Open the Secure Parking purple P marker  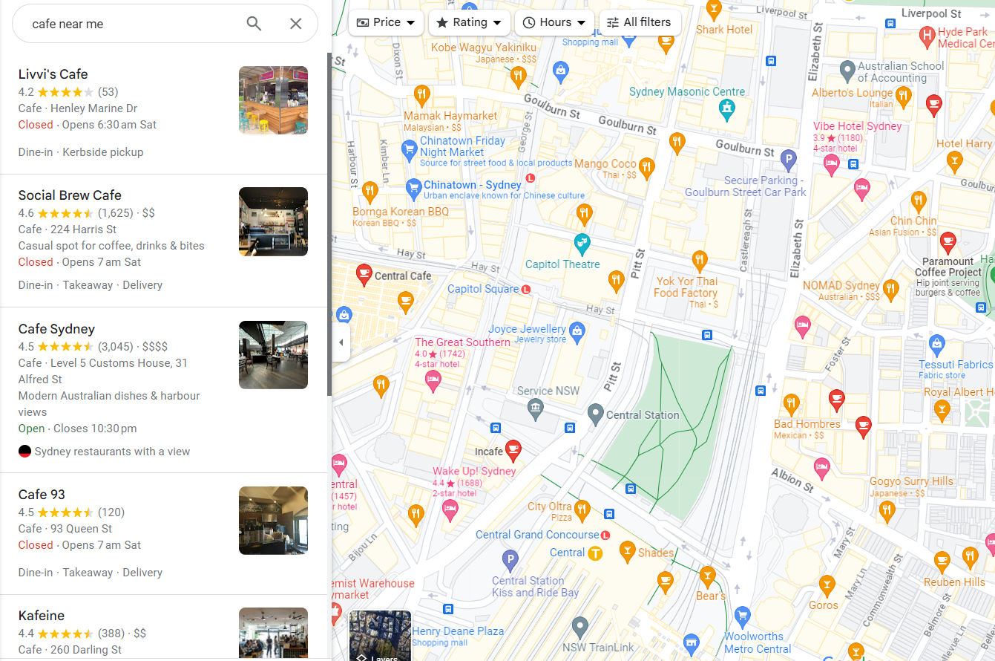(x=789, y=158)
